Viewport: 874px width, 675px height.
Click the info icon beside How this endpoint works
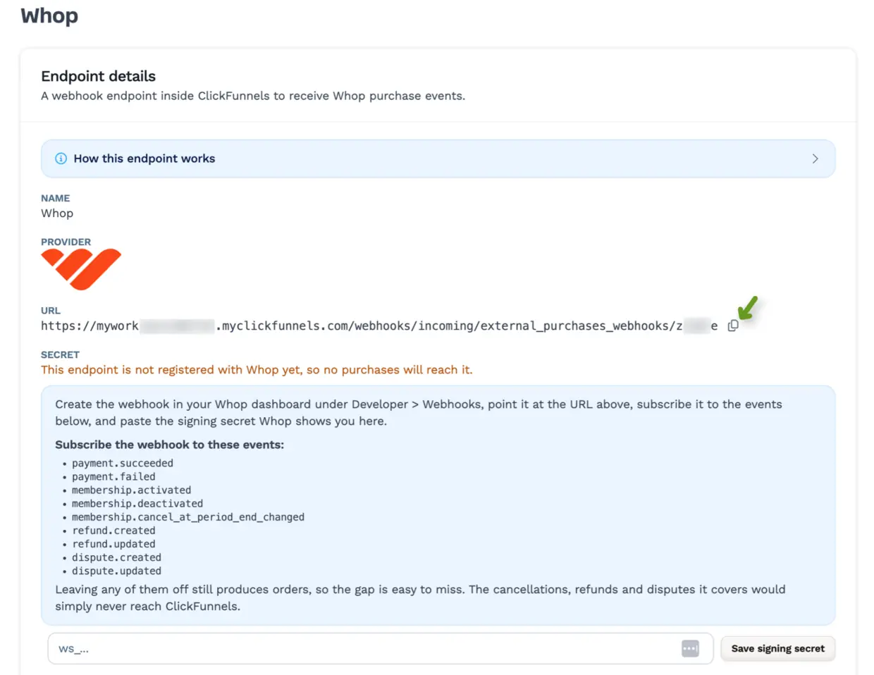[x=61, y=159]
